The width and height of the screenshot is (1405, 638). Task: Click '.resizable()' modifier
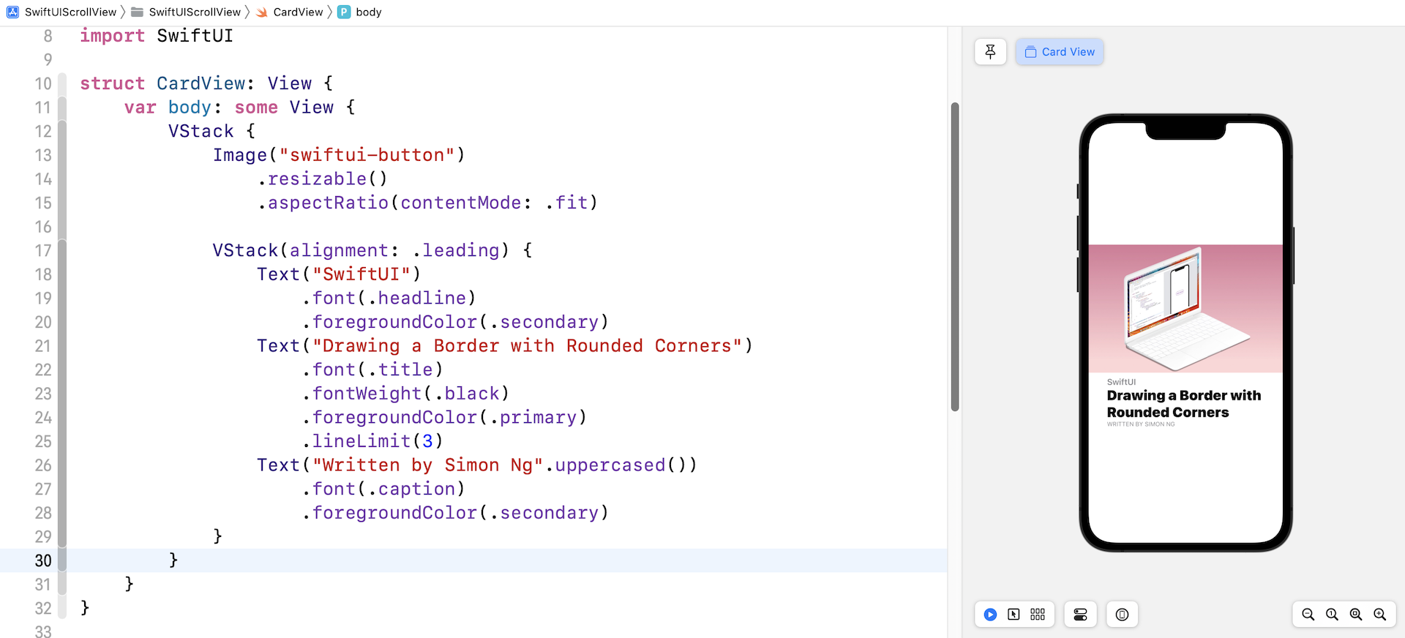pyautogui.click(x=322, y=179)
